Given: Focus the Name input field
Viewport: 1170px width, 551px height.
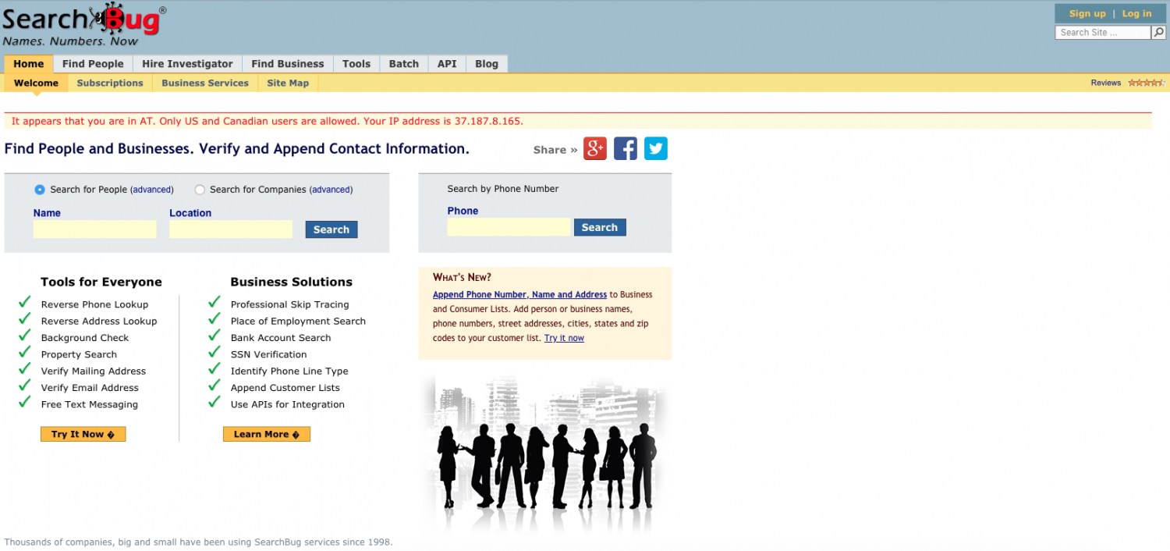Looking at the screenshot, I should click(x=94, y=229).
